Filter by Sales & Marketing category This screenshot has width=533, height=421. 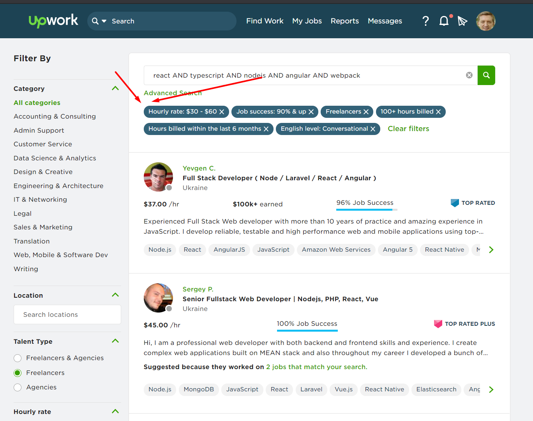(x=43, y=227)
